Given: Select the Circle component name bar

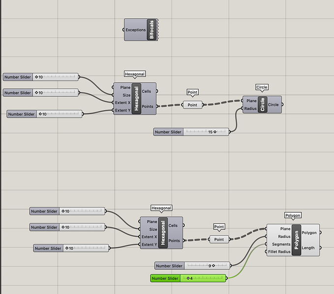Looking at the screenshot, I should [263, 105].
